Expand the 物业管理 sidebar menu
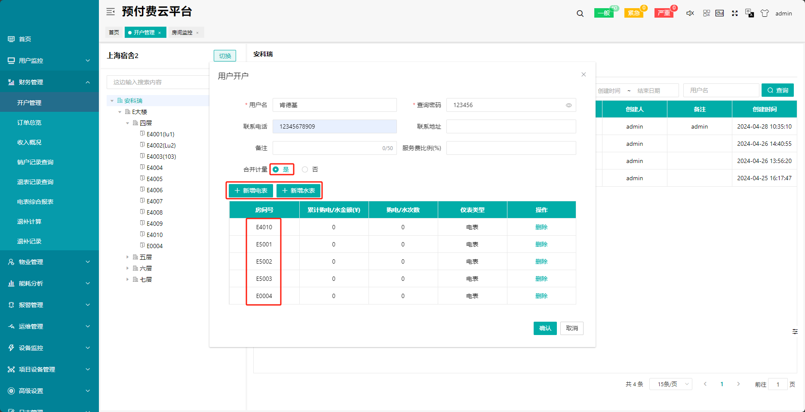The image size is (805, 412). pos(49,262)
